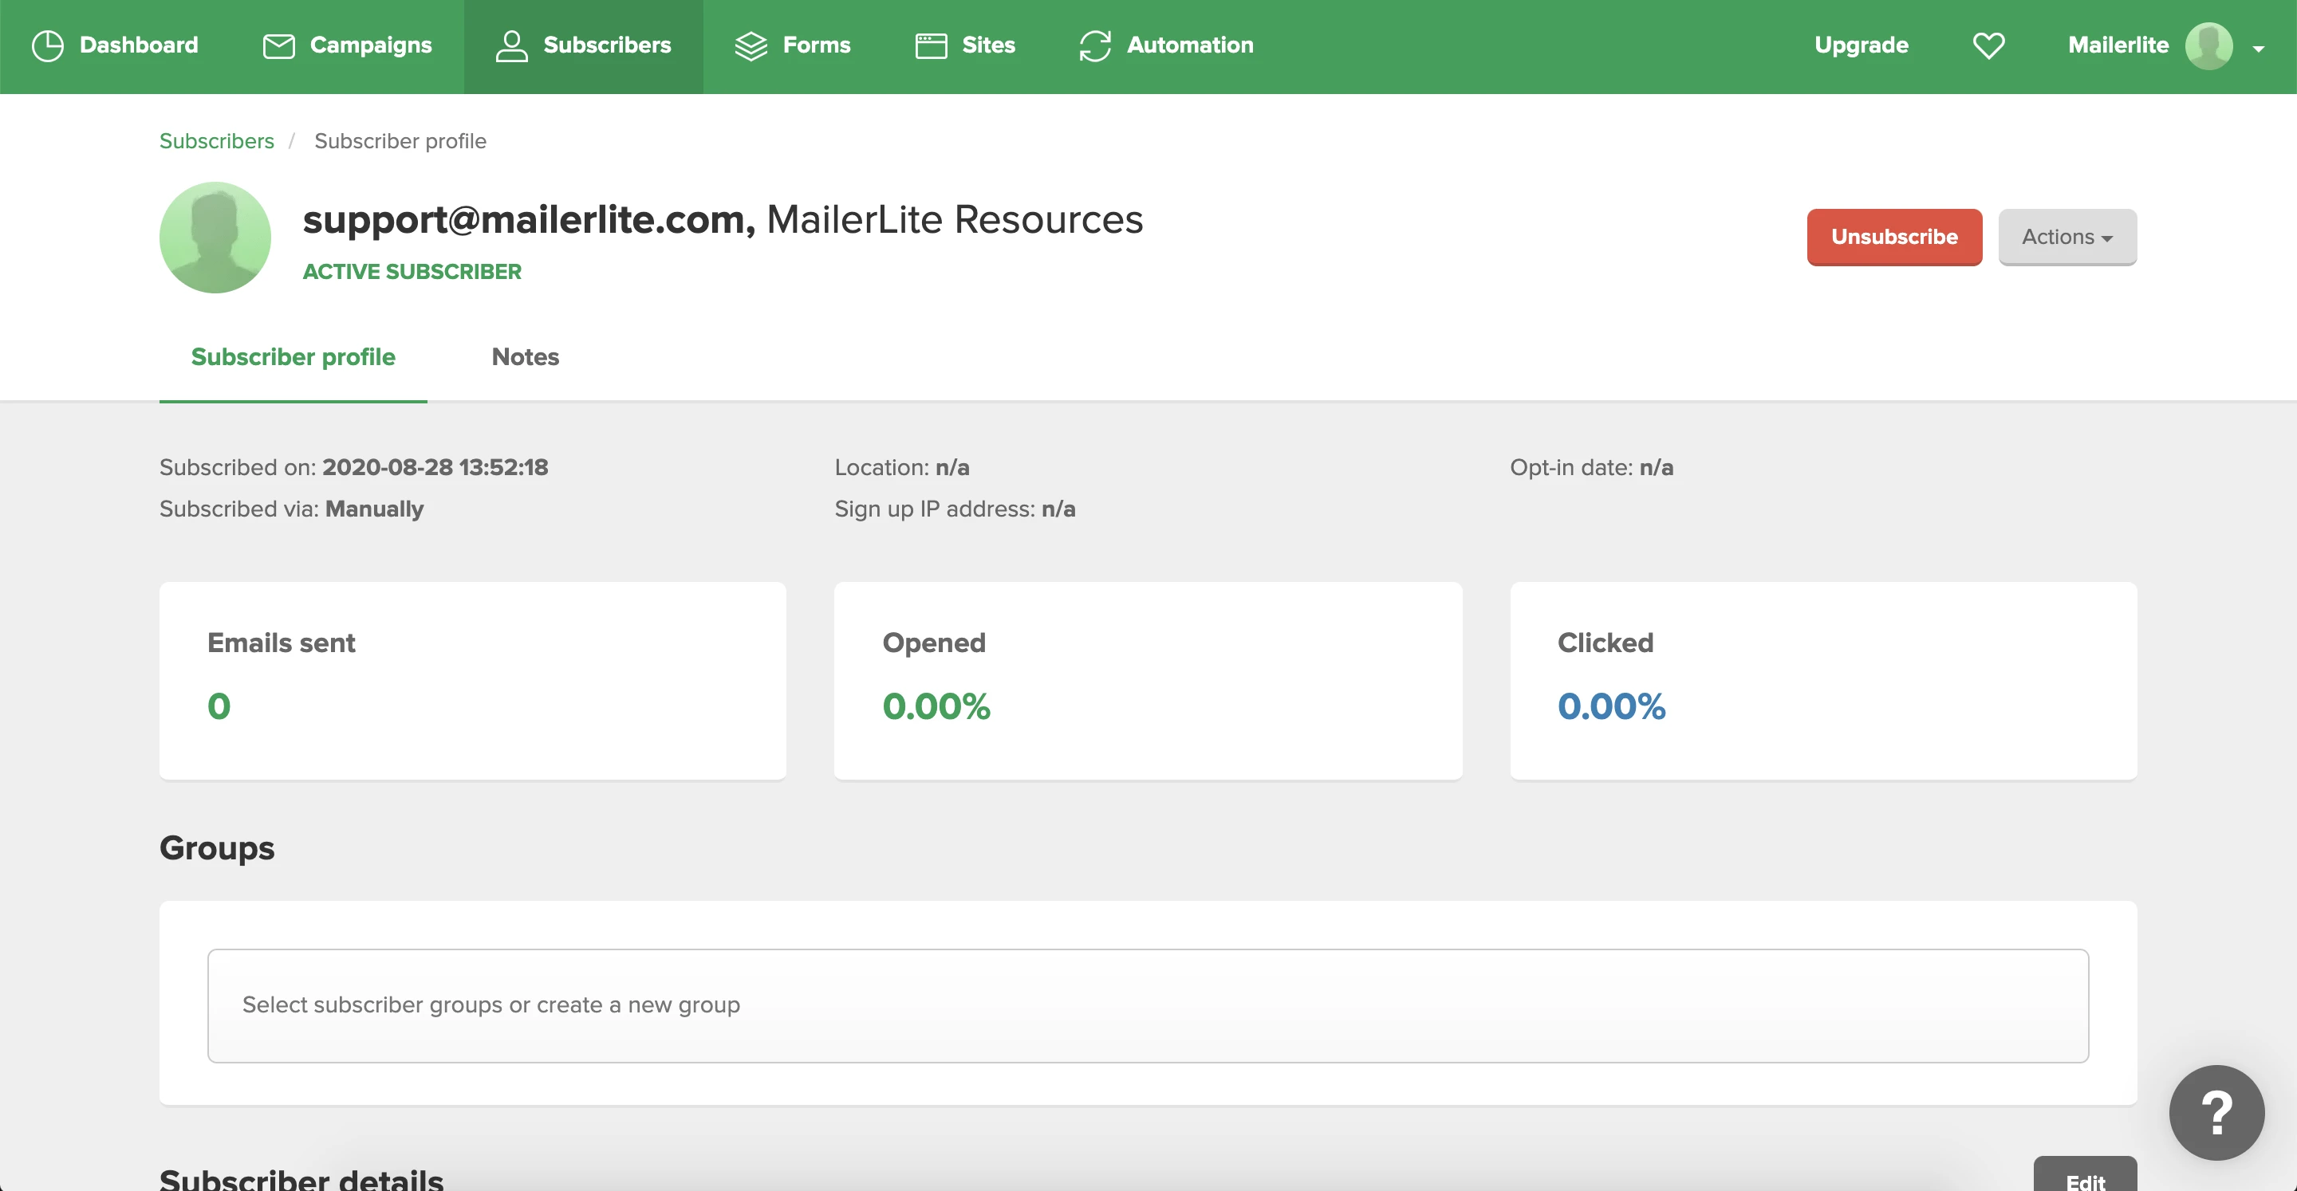Click the Upgrade link in header
This screenshot has height=1191, width=2297.
1860,45
